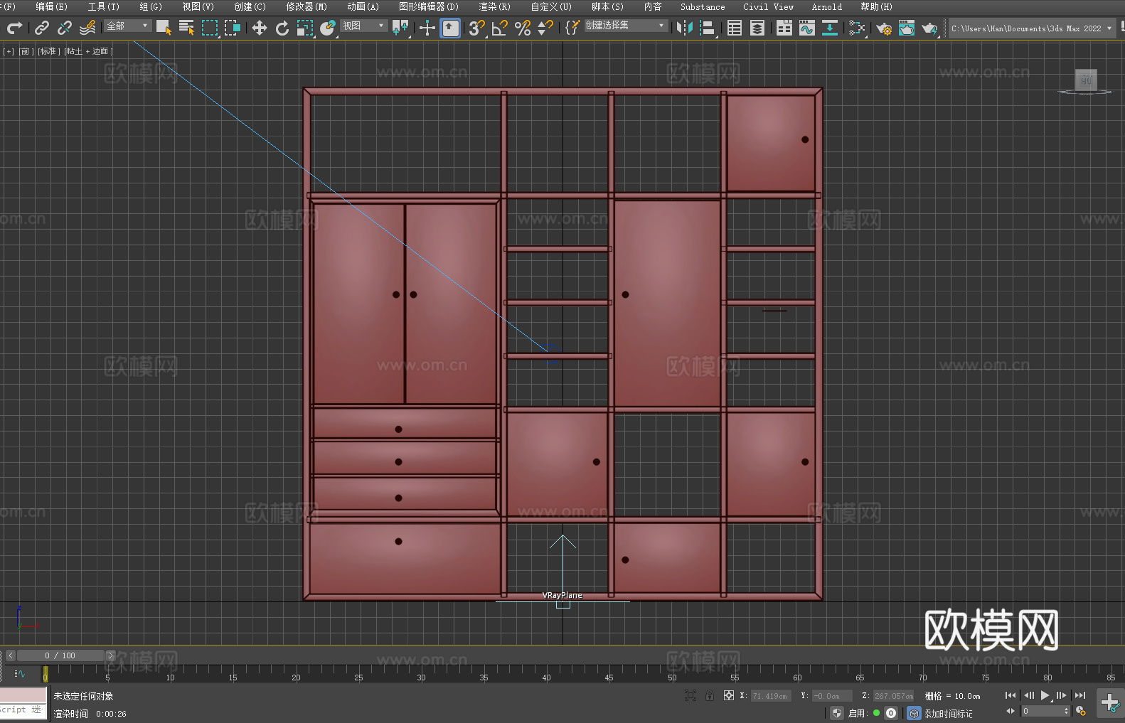Viewport: 1125px width, 723px height.
Task: Open 编辑(E) menu
Action: [51, 6]
